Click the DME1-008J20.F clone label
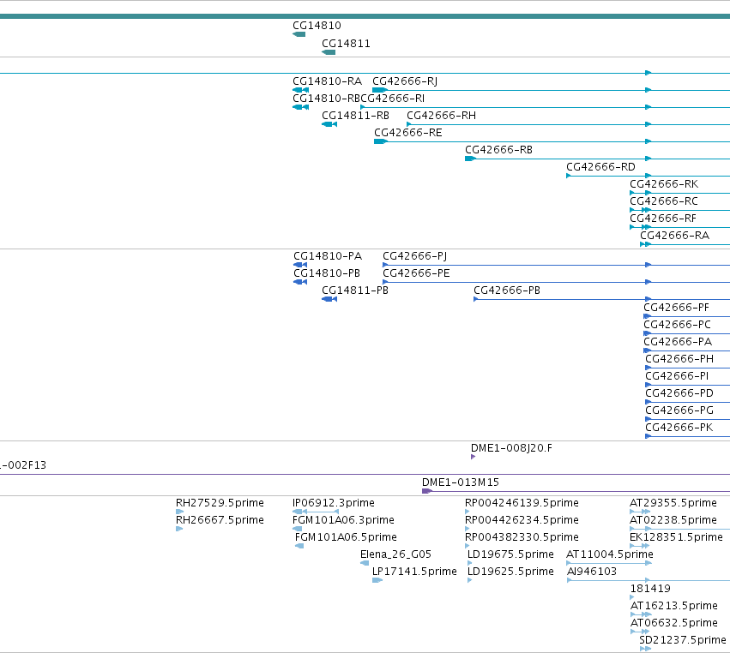Screen dimensions: 730x653 [511, 448]
